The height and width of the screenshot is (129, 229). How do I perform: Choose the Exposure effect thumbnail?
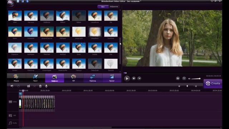point(15,48)
